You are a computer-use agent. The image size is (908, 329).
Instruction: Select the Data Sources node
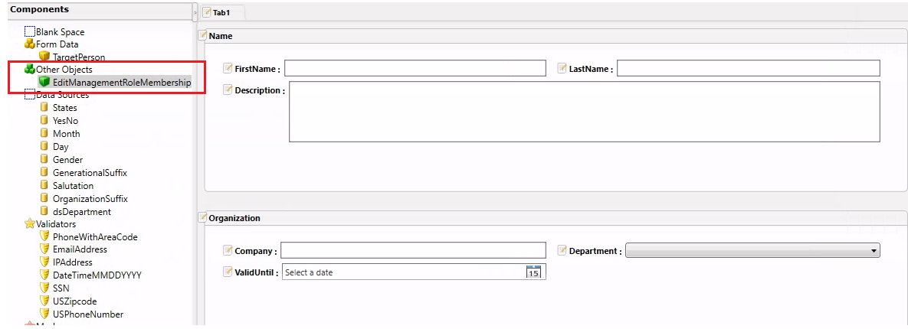[x=63, y=95]
